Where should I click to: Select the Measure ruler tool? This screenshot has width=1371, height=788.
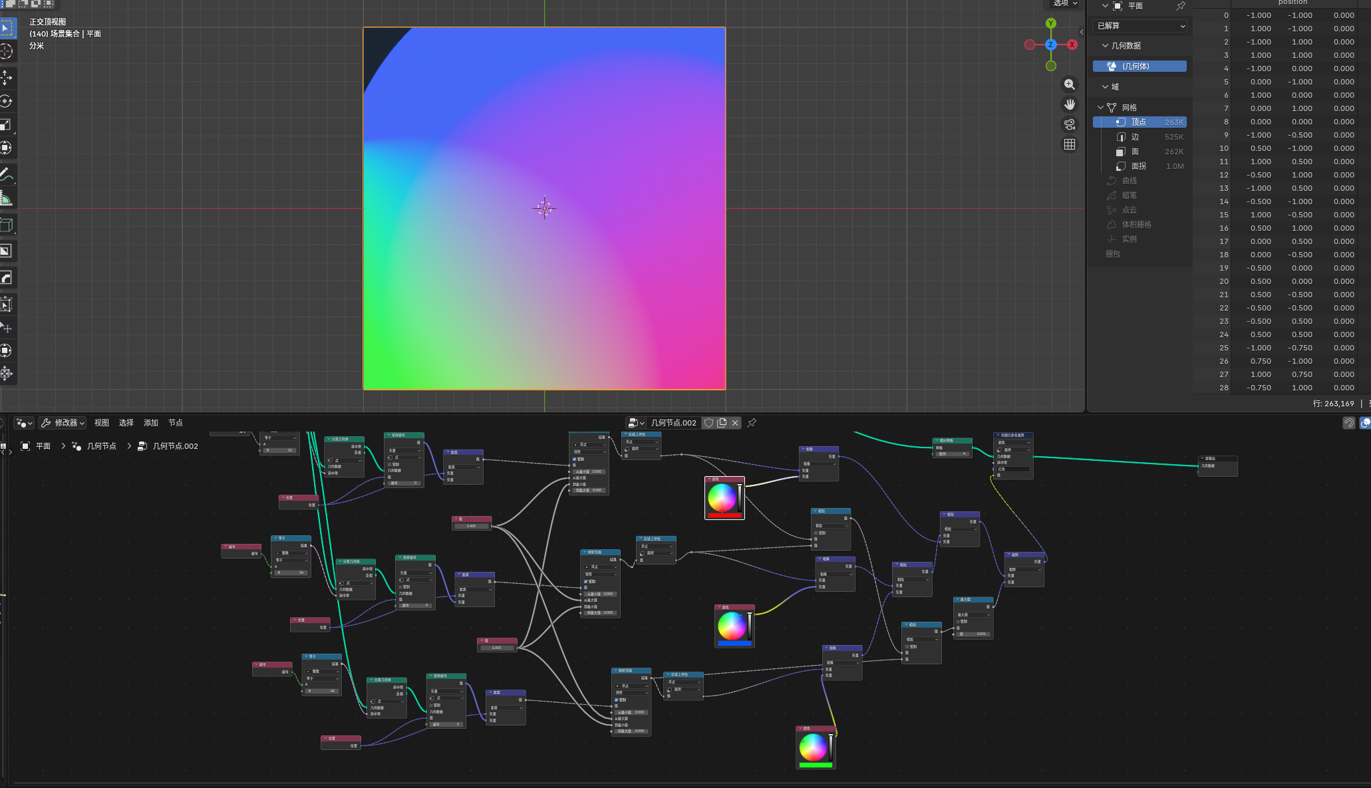tap(7, 198)
